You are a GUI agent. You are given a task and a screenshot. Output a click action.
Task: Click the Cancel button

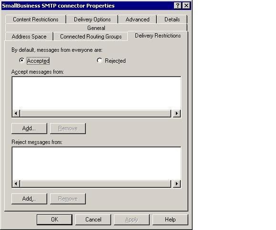point(93,220)
